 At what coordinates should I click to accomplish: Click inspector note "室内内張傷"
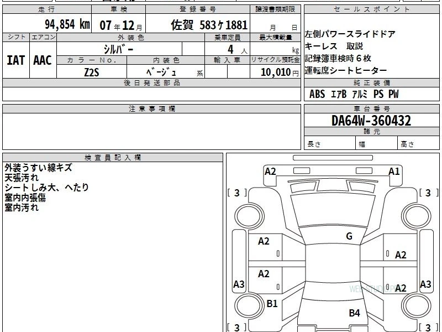(x=25, y=198)
